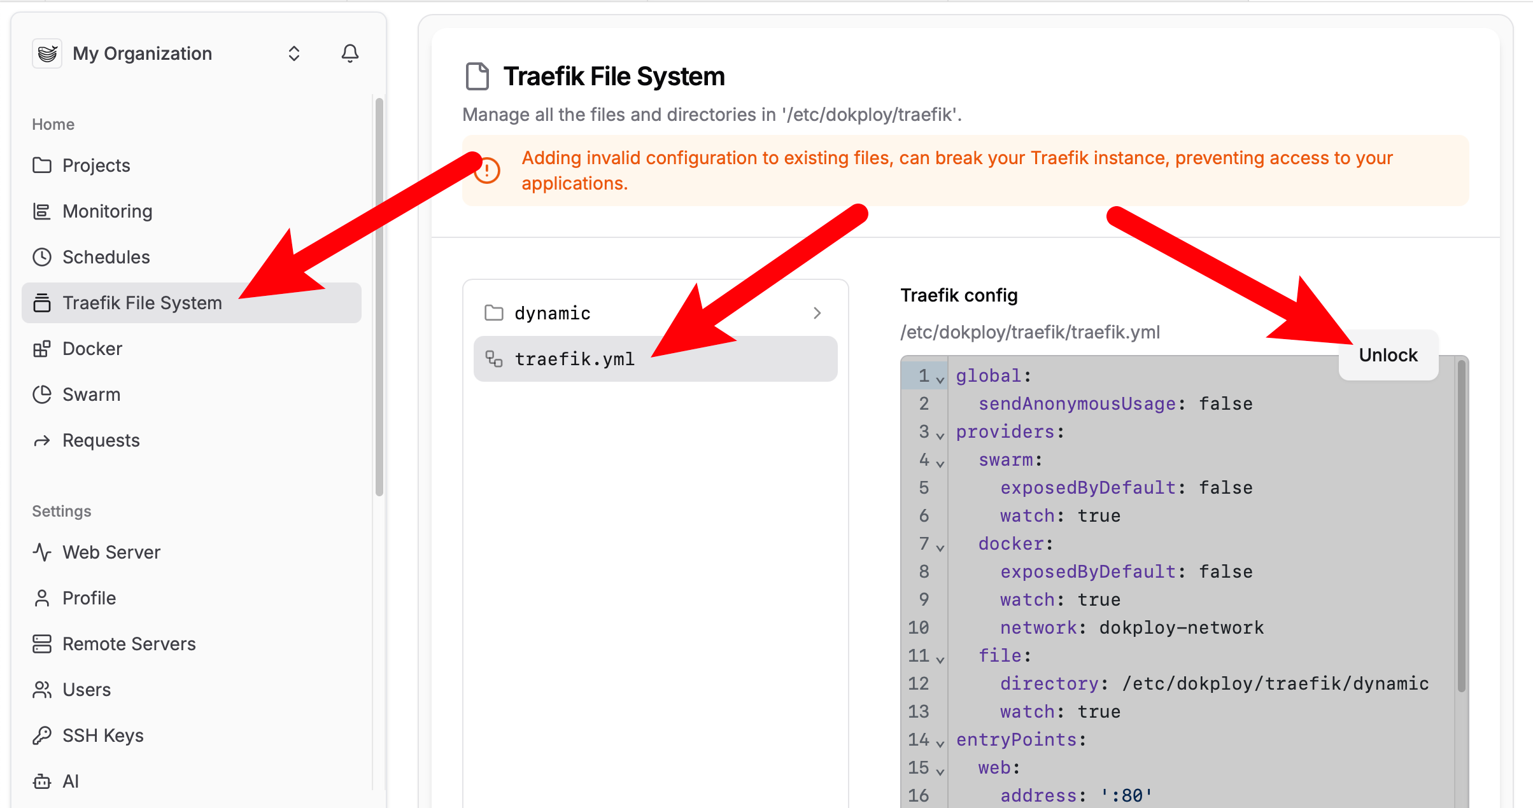This screenshot has width=1533, height=808.
Task: Navigate to SSH Keys settings
Action: click(x=102, y=735)
